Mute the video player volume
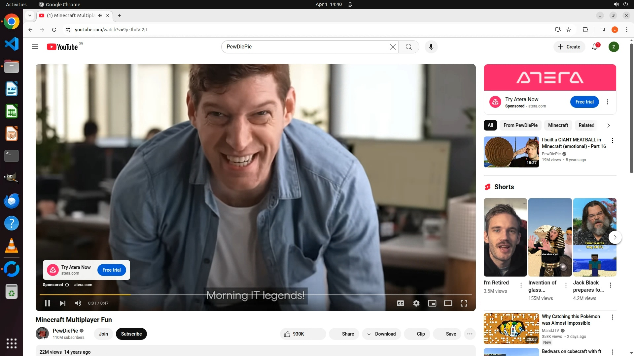634x356 pixels. (x=78, y=303)
